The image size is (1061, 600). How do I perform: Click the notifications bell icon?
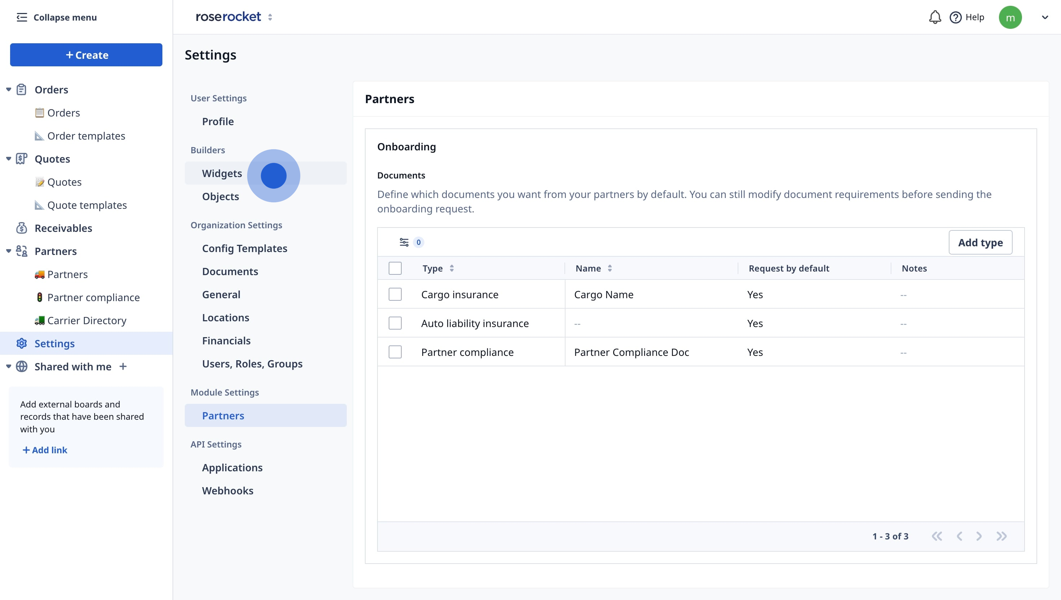(x=934, y=17)
